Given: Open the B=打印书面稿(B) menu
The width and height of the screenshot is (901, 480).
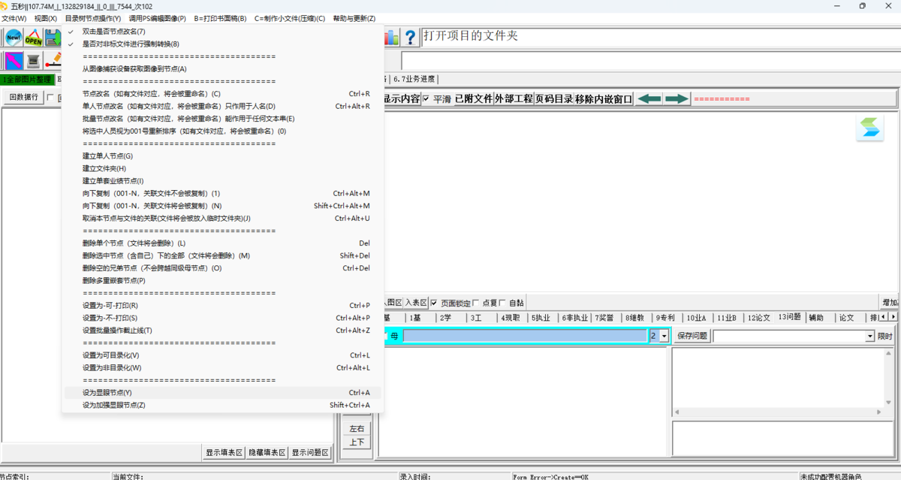Looking at the screenshot, I should click(220, 18).
